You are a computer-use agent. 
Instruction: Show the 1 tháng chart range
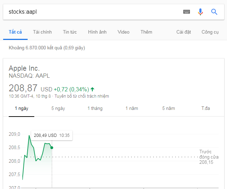tap(95, 108)
